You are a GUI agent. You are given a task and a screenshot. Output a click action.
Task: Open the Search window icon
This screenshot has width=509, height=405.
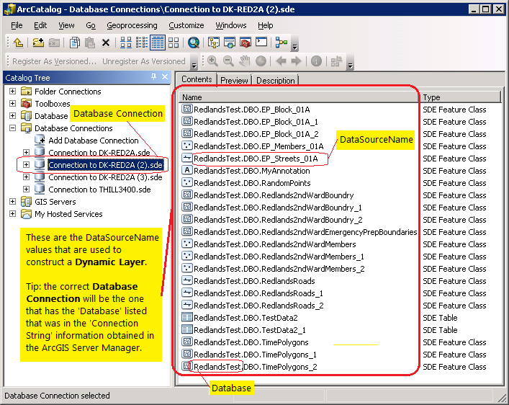pyautogui.click(x=230, y=43)
